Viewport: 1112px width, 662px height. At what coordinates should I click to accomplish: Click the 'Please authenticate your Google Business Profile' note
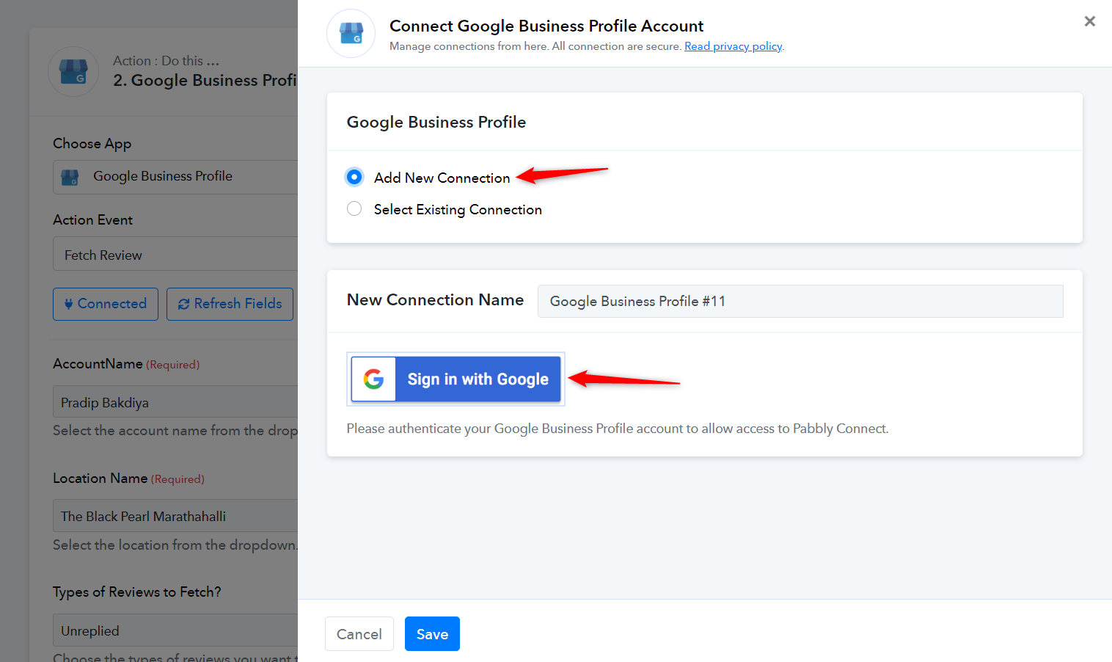click(x=618, y=429)
